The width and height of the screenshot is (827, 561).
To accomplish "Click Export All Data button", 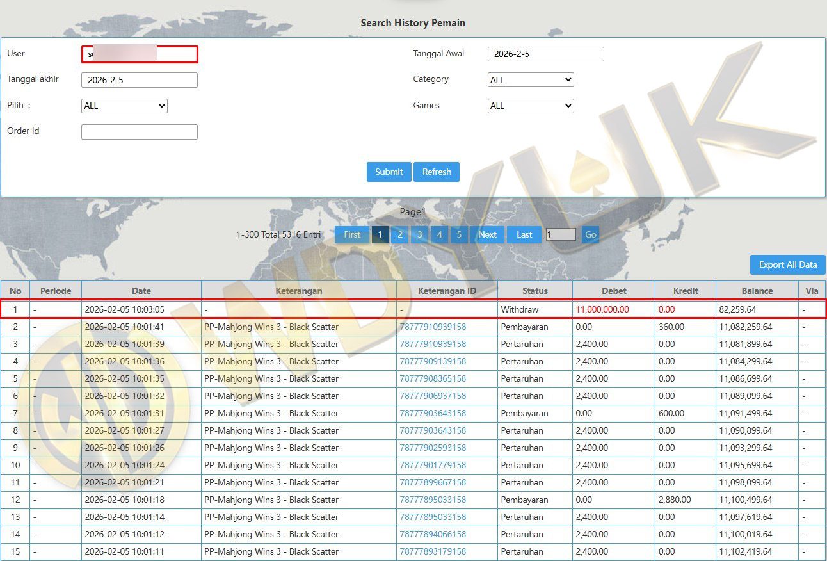I will point(787,264).
